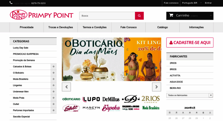Expand the Moda Praia category
223x121 pixels.
53,98
